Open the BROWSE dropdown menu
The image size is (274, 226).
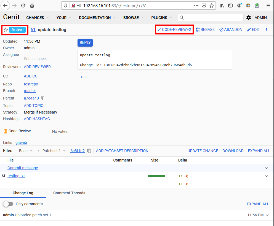[134, 18]
